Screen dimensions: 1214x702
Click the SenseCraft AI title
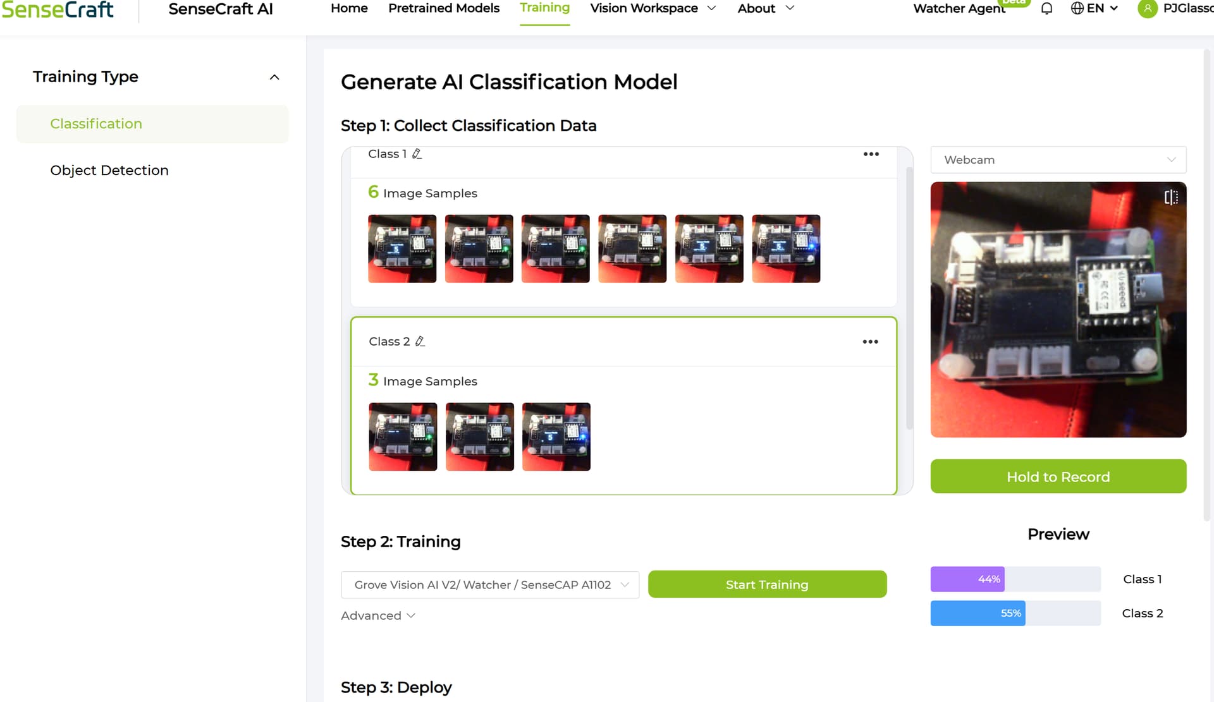pyautogui.click(x=221, y=9)
